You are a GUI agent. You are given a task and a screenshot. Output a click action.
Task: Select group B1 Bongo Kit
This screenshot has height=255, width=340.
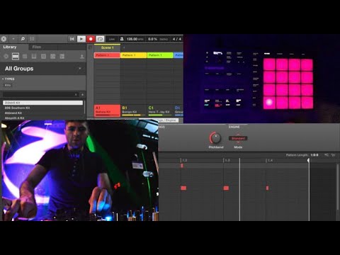[133, 110]
